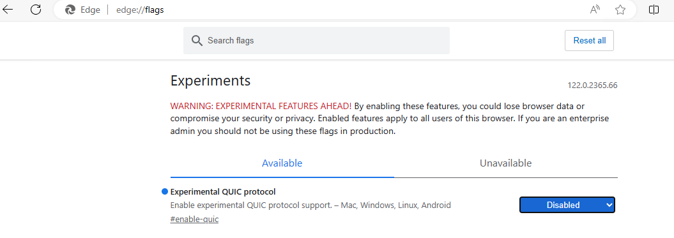Add this page to favorites using star
This screenshot has height=238, width=674.
coord(620,10)
